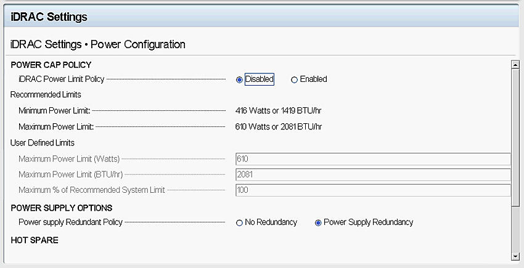Click the POWER CAP POLICY heading
524x268 pixels.
[51, 65]
